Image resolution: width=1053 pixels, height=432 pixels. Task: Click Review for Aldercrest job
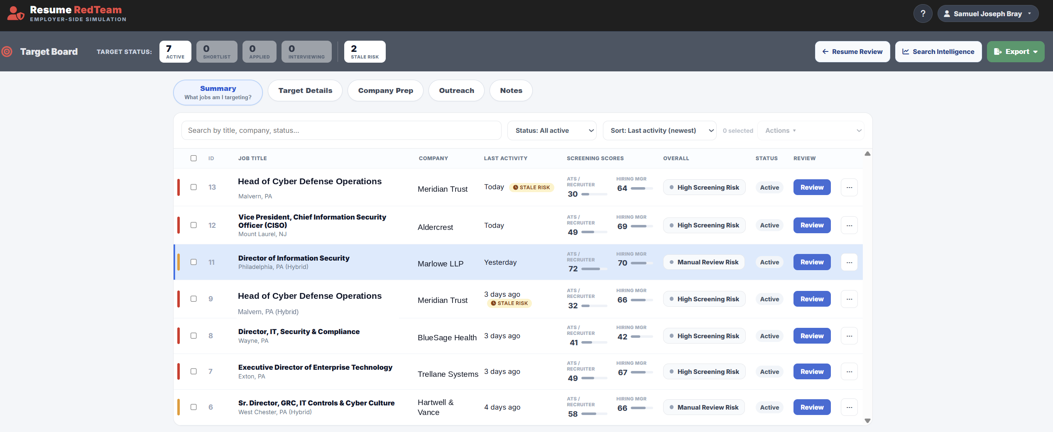pyautogui.click(x=812, y=225)
